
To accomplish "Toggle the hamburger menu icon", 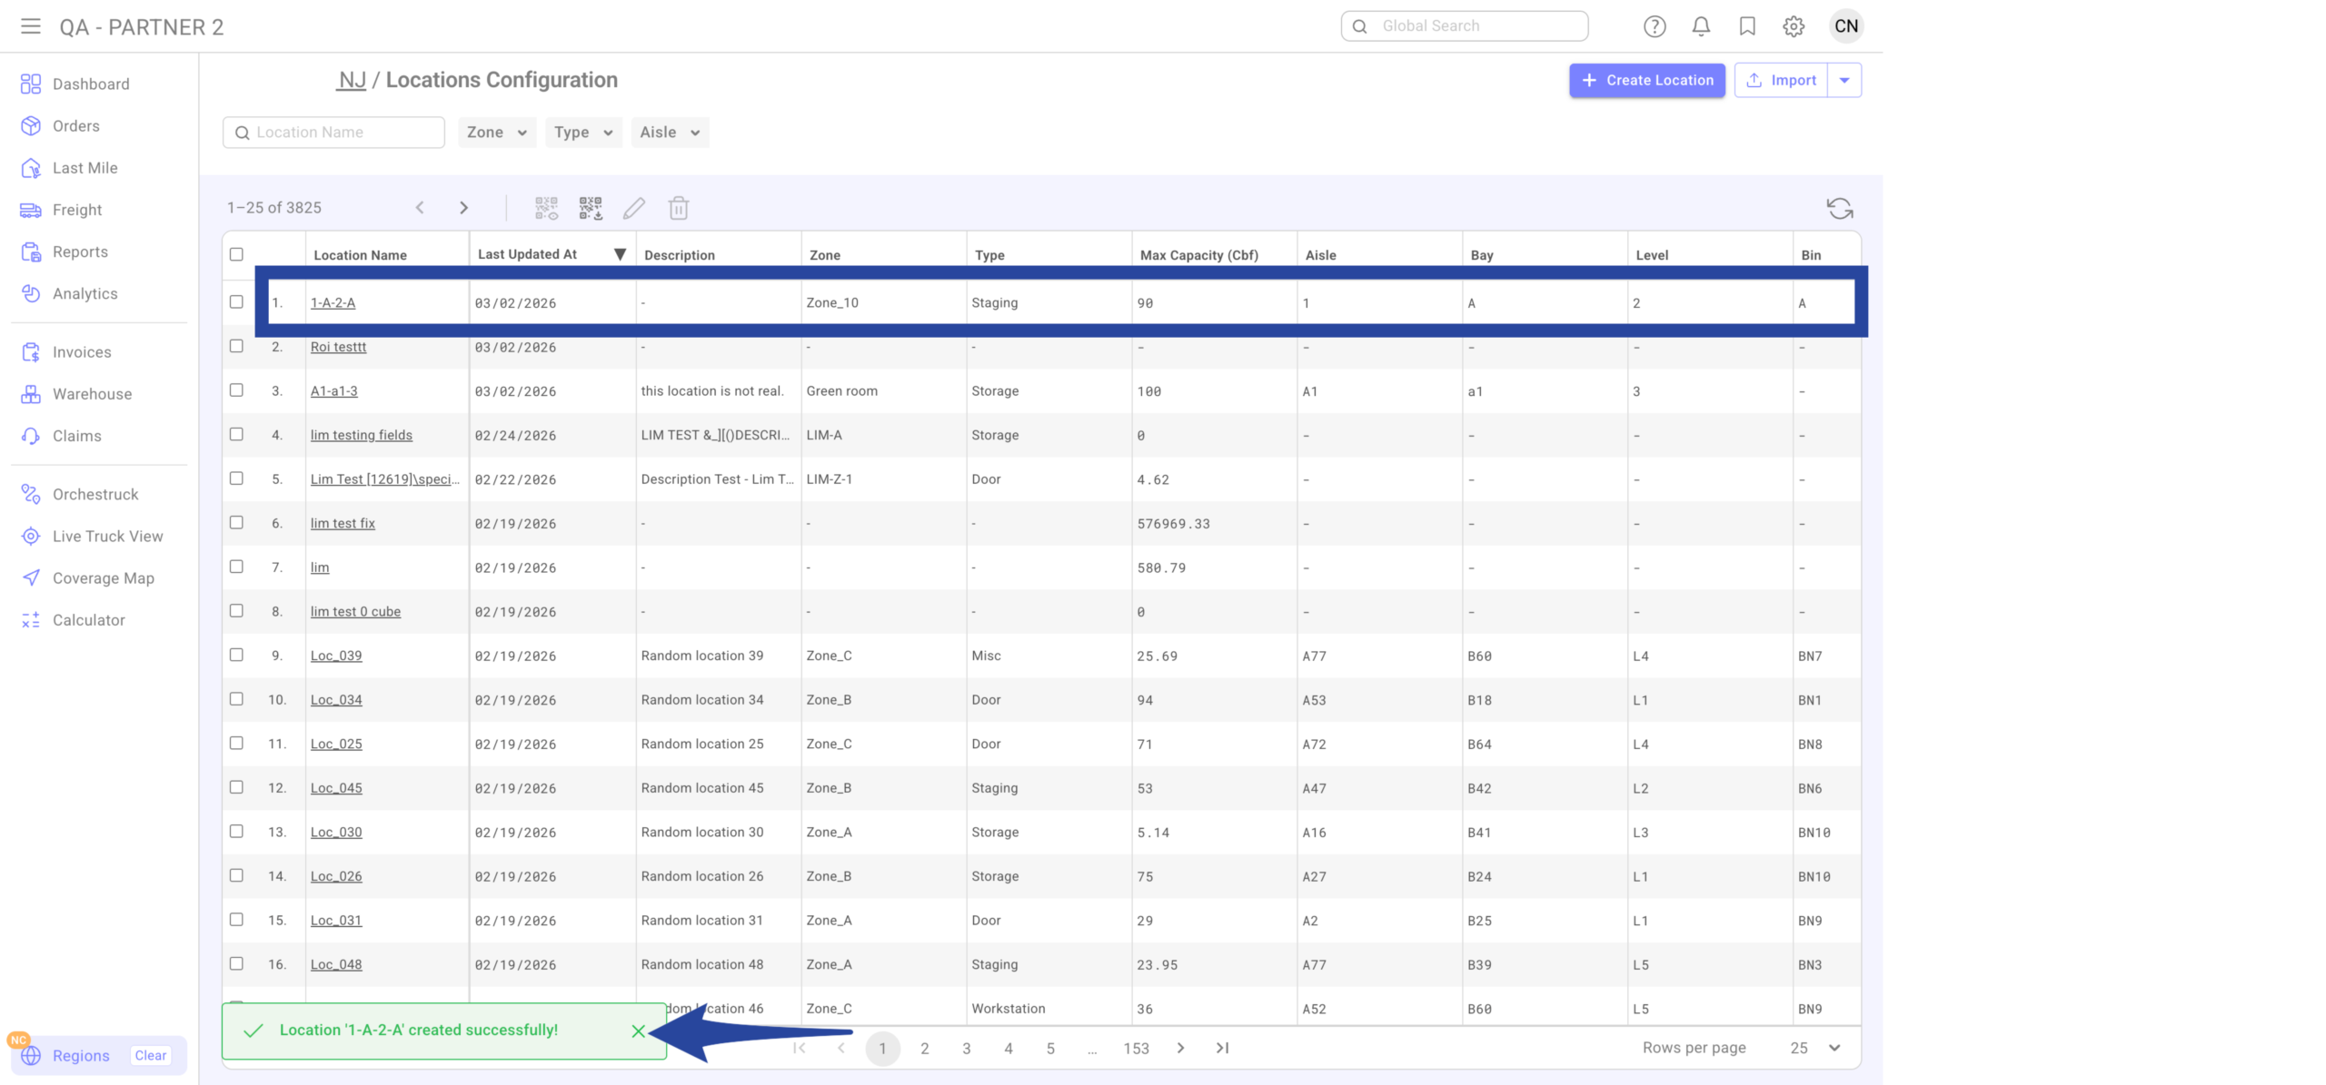I will (31, 26).
